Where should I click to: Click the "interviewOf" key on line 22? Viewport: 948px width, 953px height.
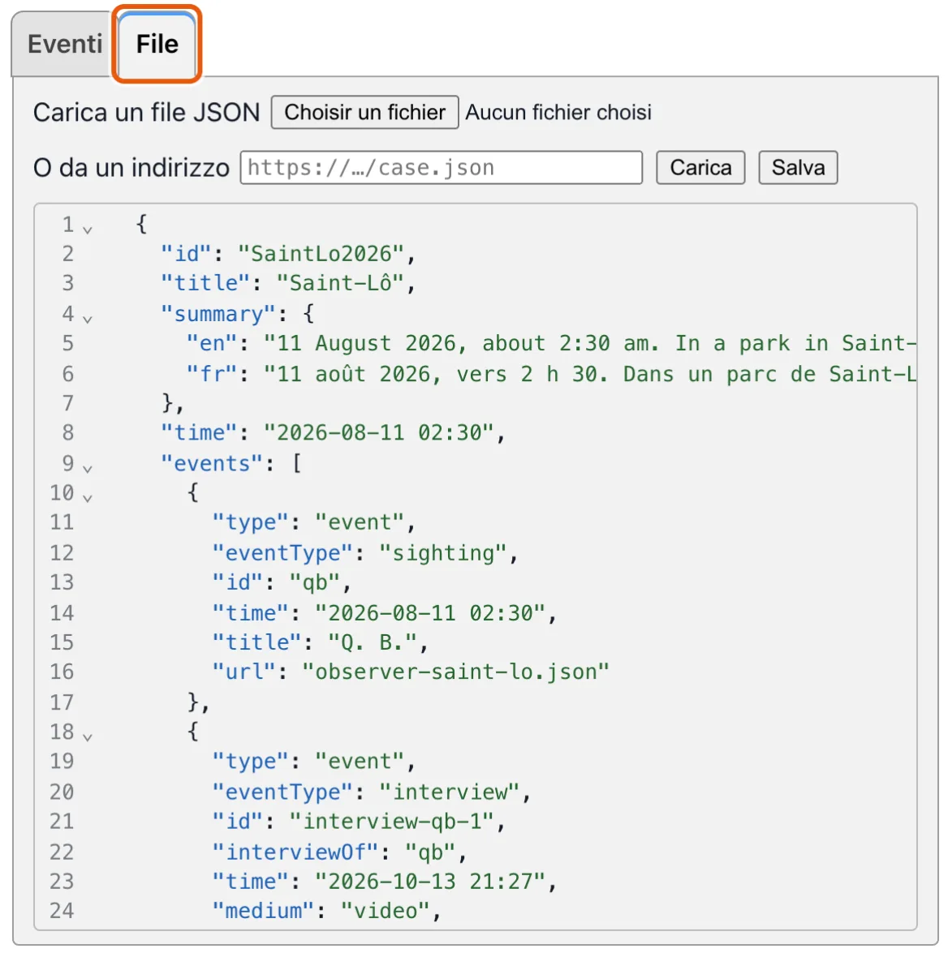[x=295, y=852]
